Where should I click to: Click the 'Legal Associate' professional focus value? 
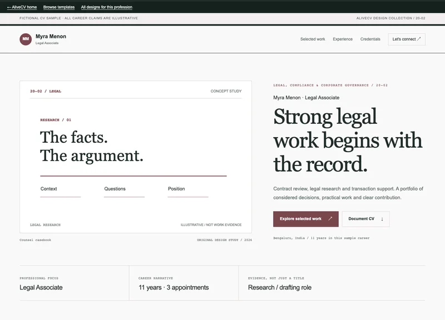coord(41,287)
